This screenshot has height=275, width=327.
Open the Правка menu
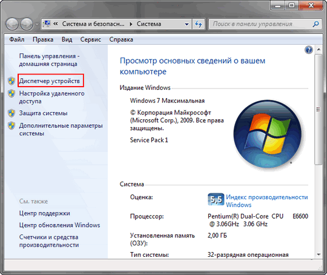[x=43, y=39]
